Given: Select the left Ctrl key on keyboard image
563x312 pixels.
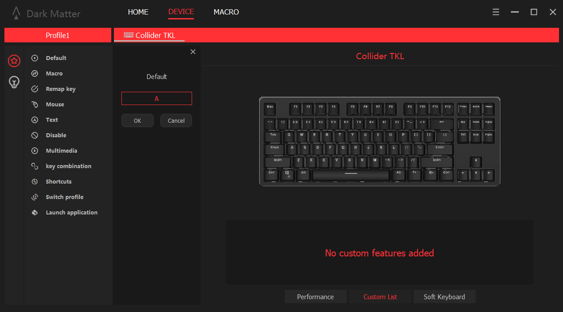Looking at the screenshot, I should click(272, 175).
